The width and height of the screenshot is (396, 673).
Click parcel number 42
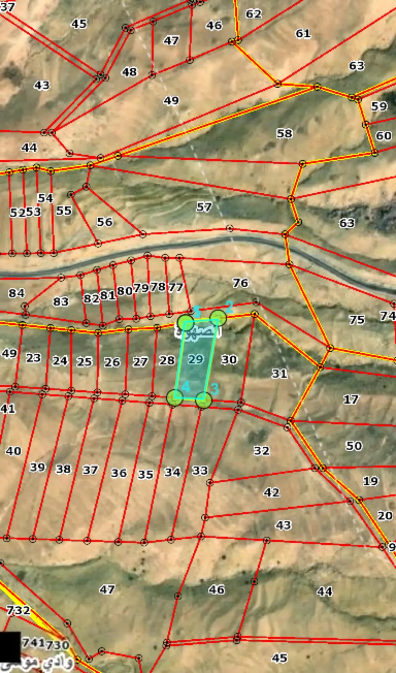coord(272,492)
